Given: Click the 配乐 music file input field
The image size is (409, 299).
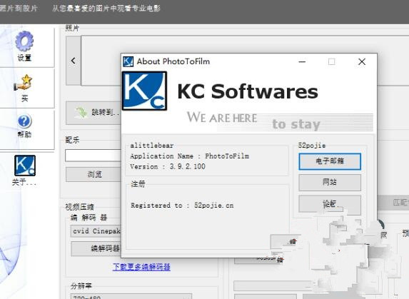Looking at the screenshot, I should (94, 156).
